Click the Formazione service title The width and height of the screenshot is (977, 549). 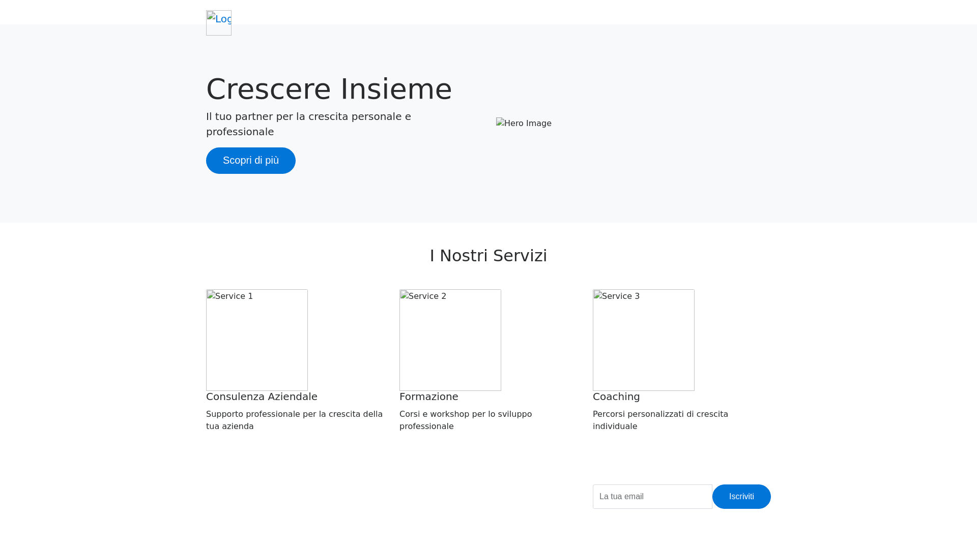(428, 396)
